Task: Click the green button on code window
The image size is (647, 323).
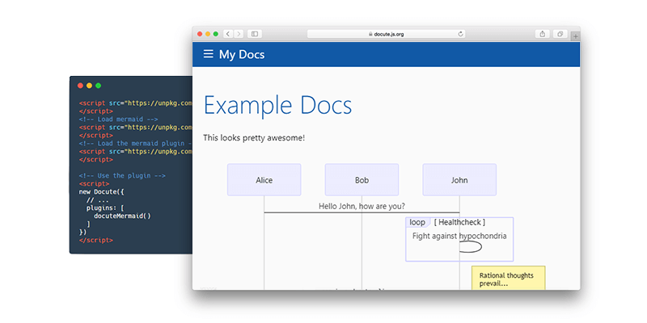Action: (99, 86)
